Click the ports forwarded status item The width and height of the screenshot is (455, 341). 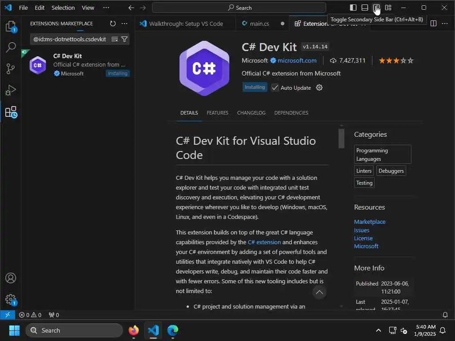pos(54,315)
